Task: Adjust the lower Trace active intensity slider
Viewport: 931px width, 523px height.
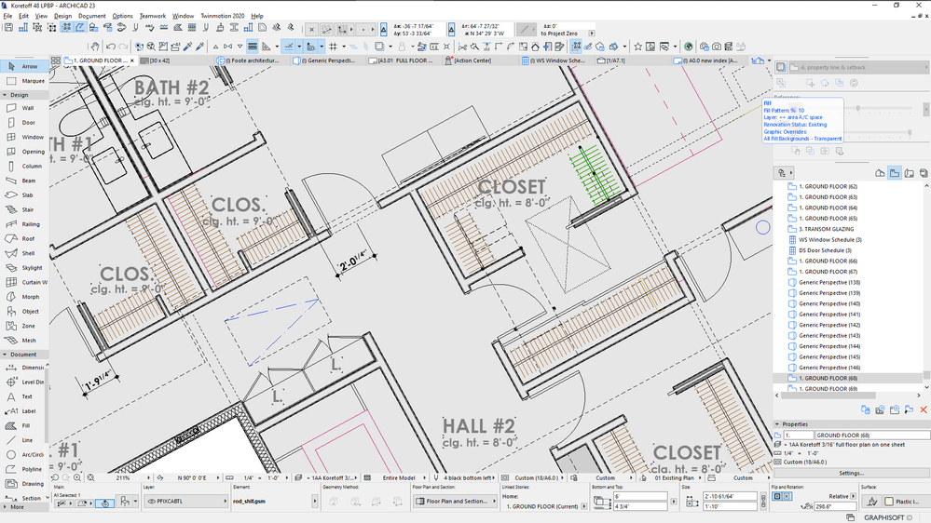Action: 910,133
